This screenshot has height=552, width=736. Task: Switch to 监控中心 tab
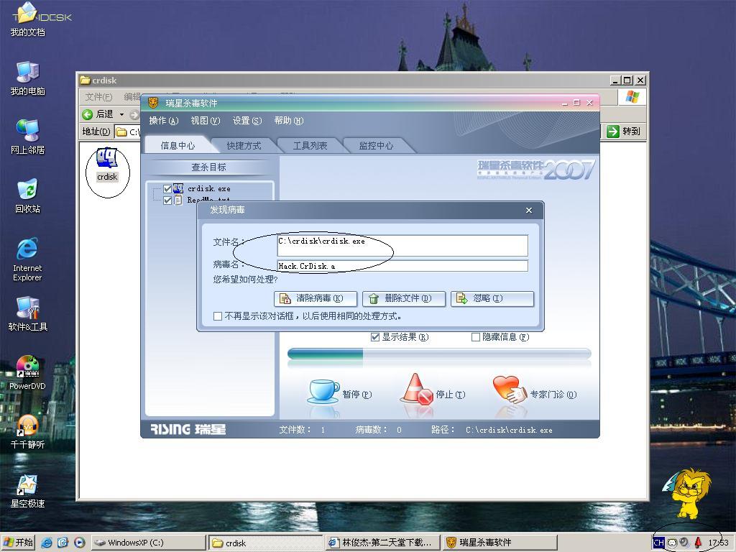pyautogui.click(x=376, y=145)
